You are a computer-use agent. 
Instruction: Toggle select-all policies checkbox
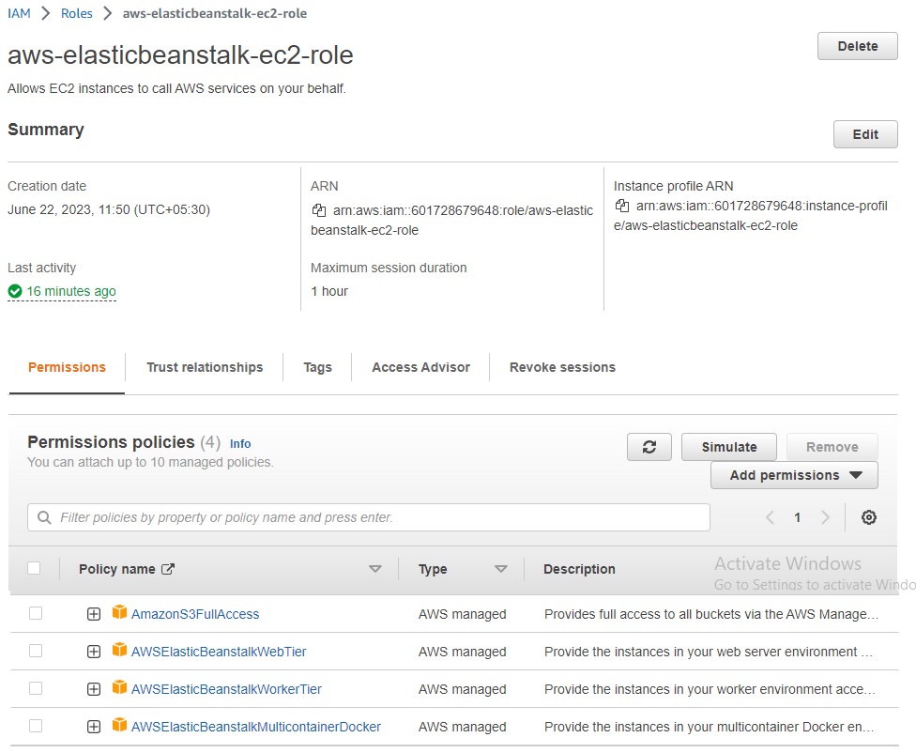click(x=34, y=568)
